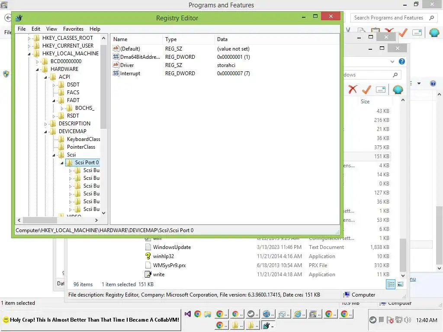Click the registry tree scroll-down arrow
This screenshot has width=443, height=332.
(x=104, y=213)
